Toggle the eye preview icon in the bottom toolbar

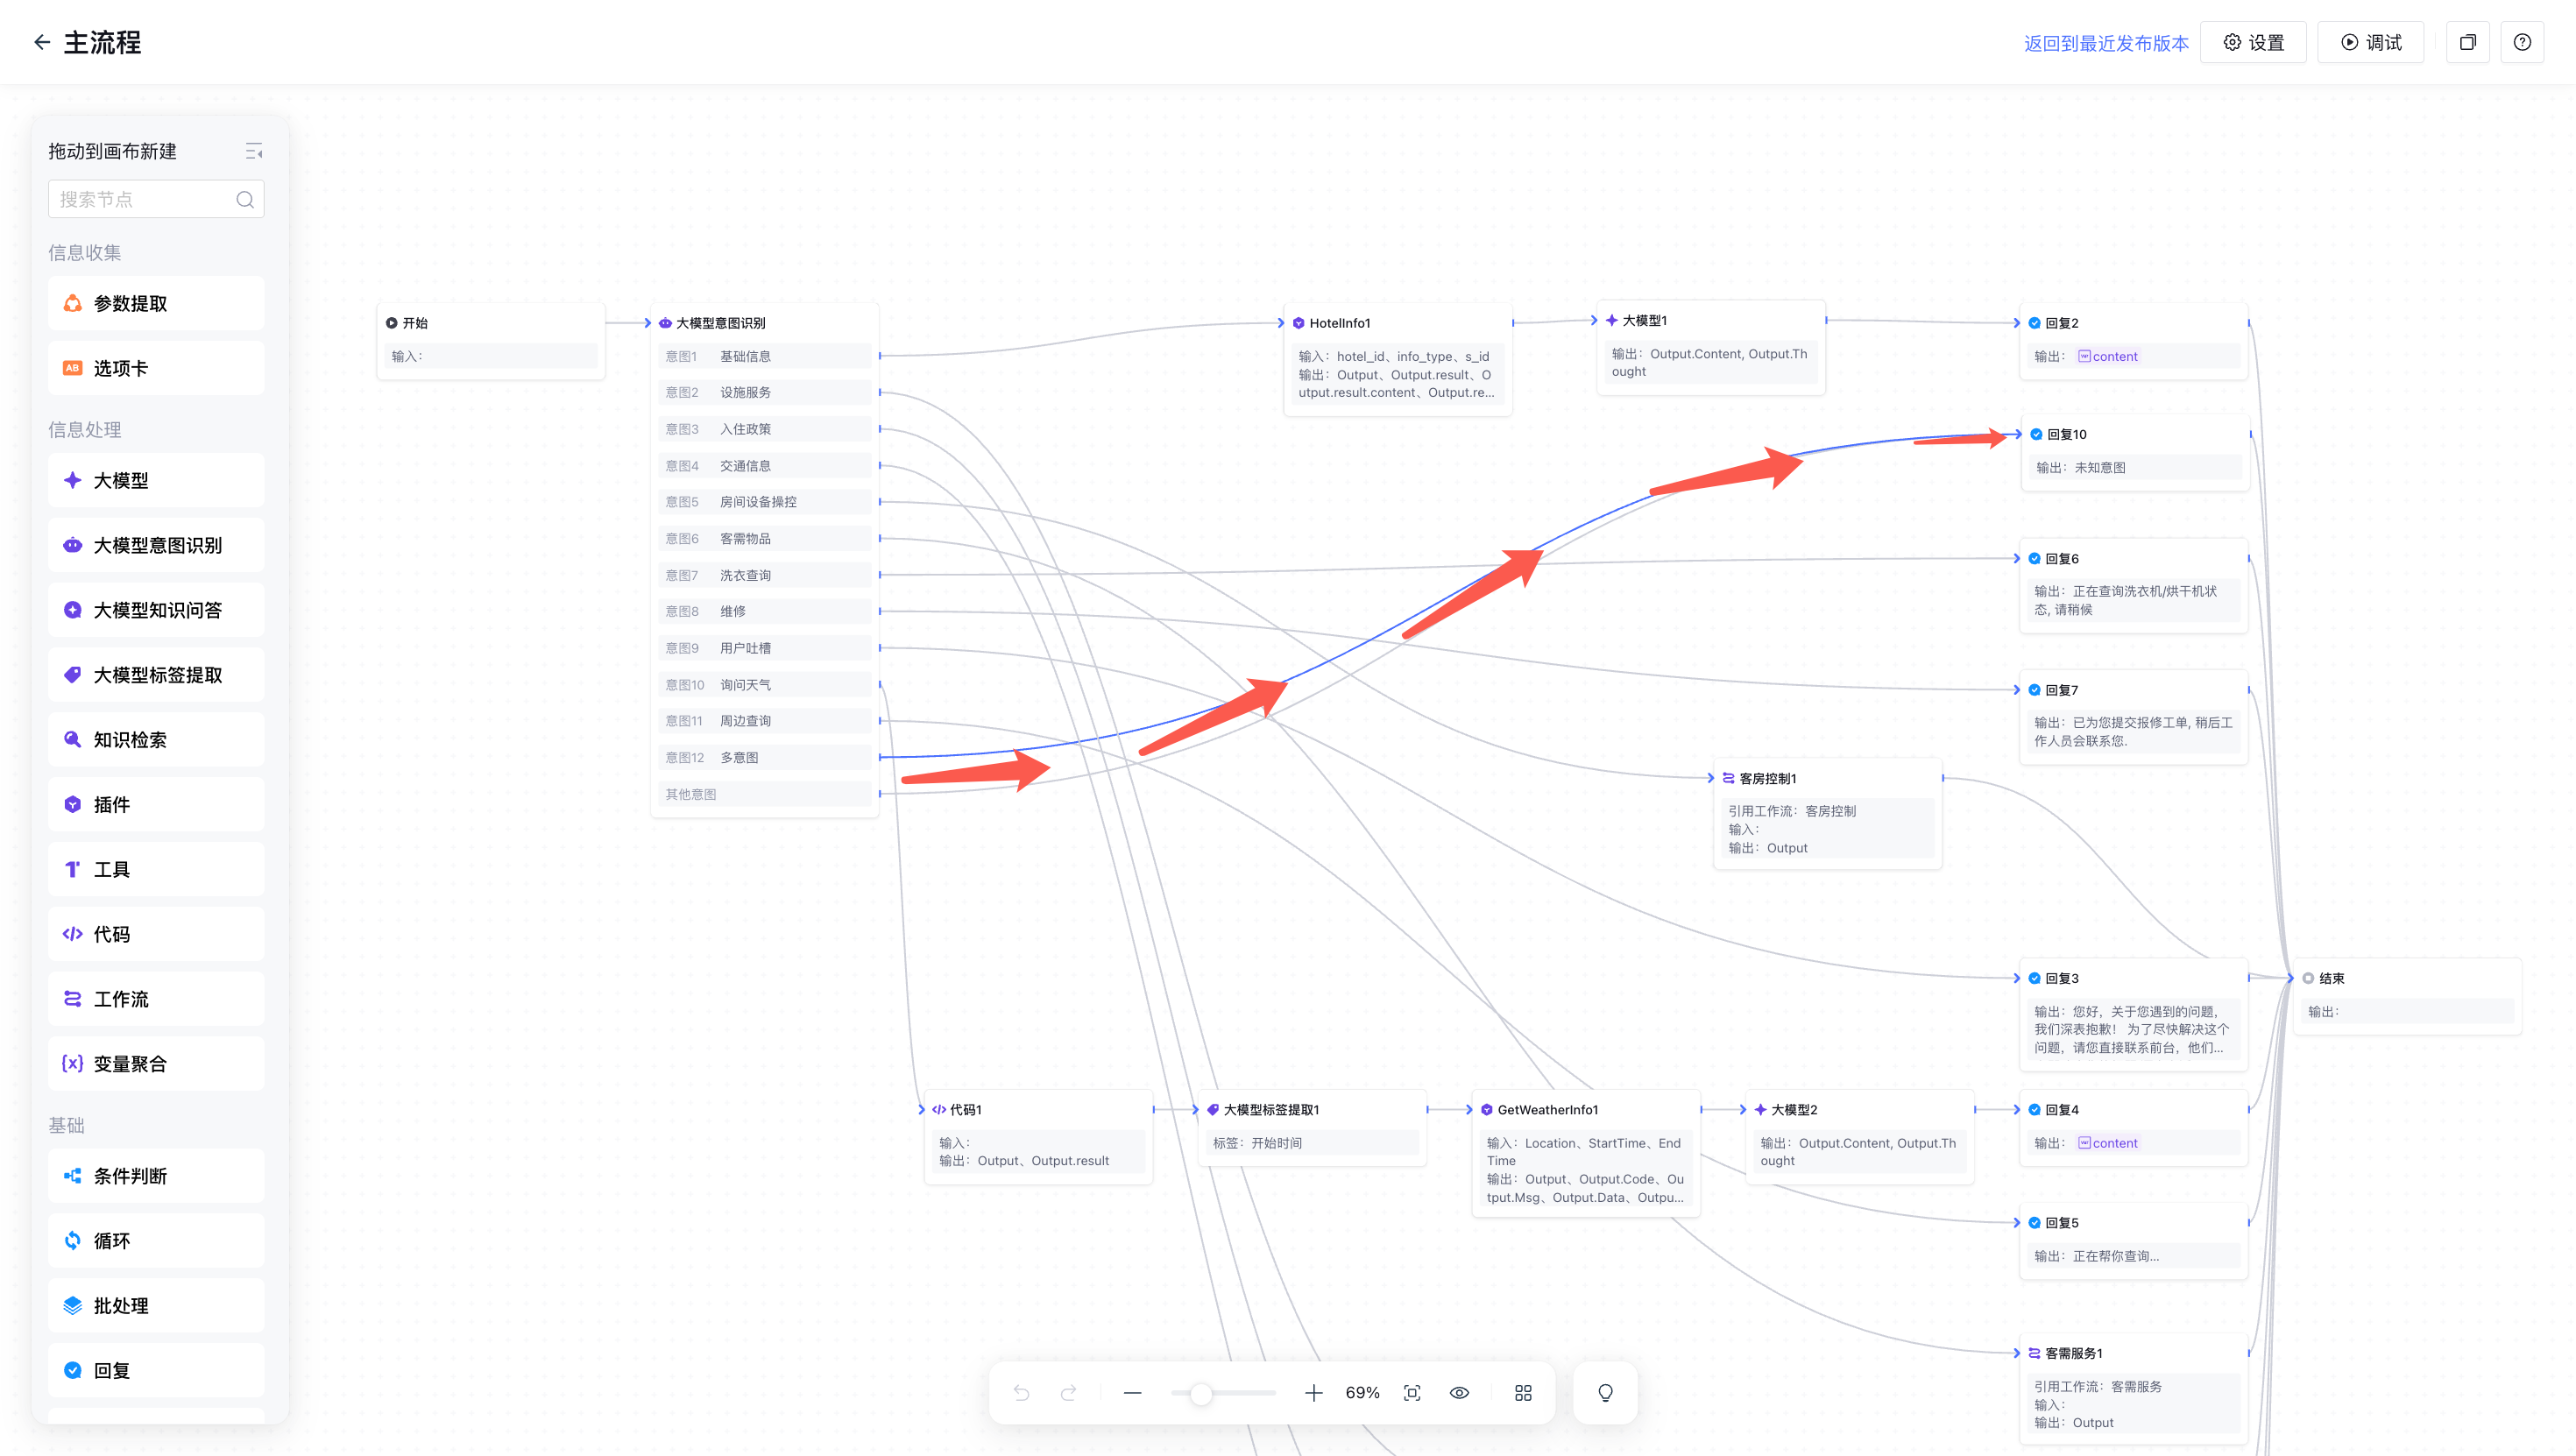pyautogui.click(x=1459, y=1393)
